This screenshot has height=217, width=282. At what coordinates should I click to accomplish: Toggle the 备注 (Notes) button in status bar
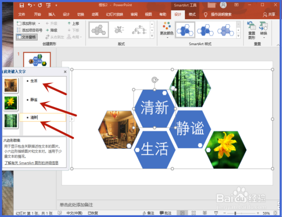click(x=148, y=213)
